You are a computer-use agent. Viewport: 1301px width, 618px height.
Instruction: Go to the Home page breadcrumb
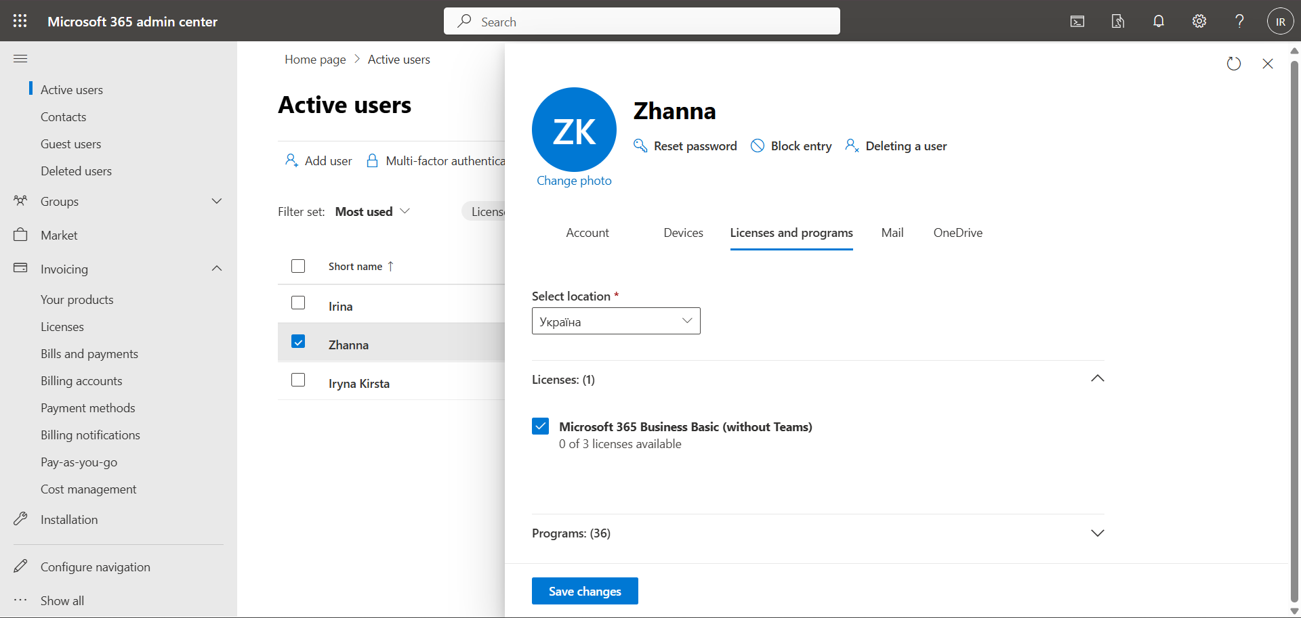point(315,60)
